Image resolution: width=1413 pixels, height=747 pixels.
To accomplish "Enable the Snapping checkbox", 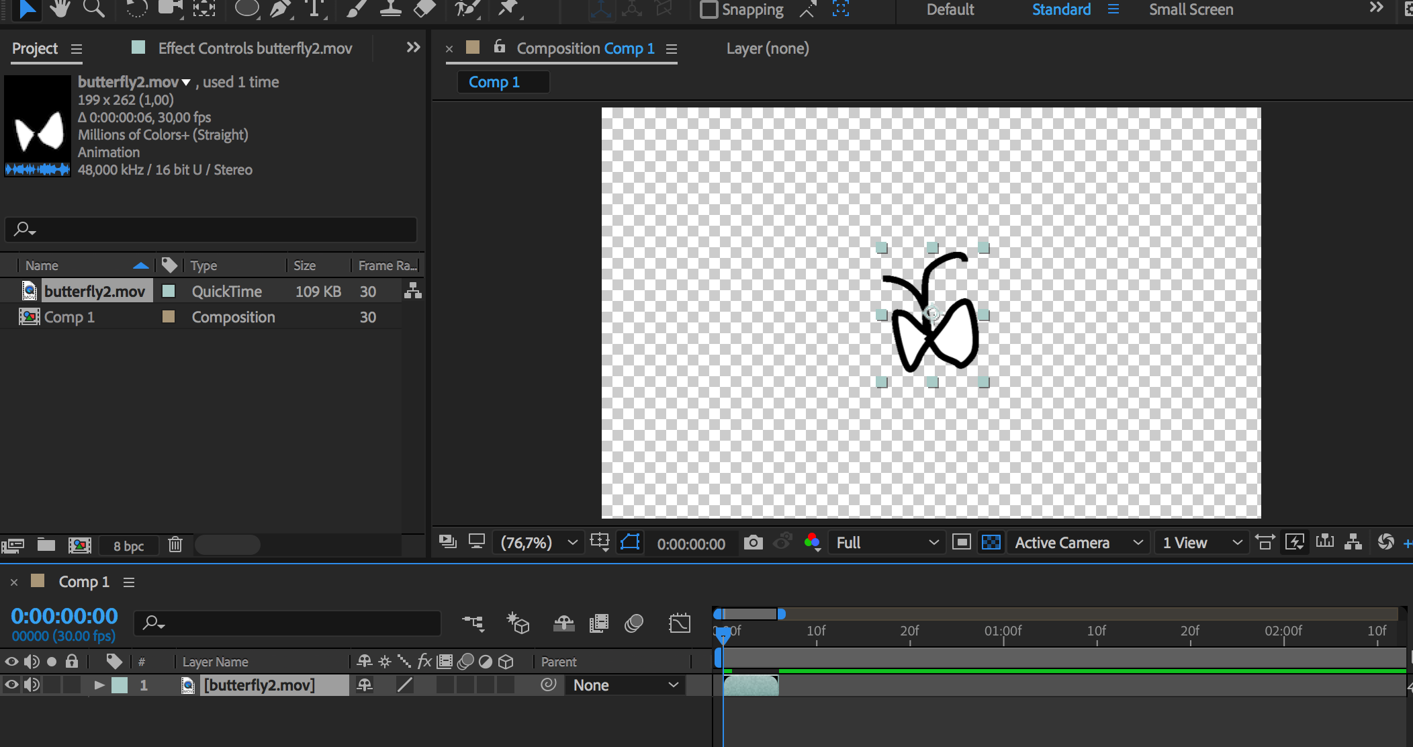I will 709,9.
